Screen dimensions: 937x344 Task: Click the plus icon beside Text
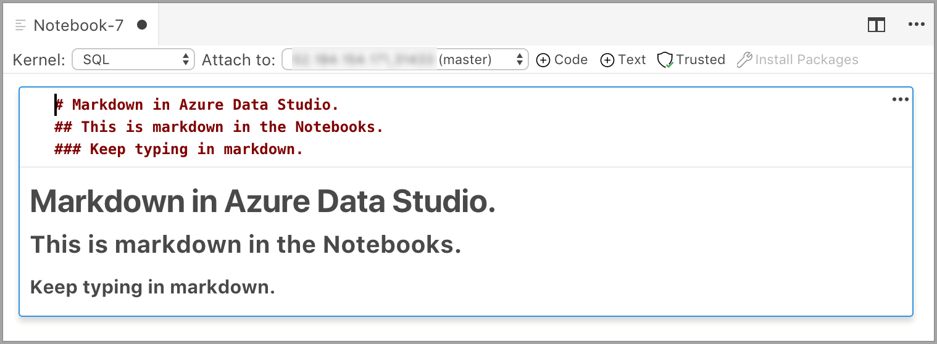(607, 60)
